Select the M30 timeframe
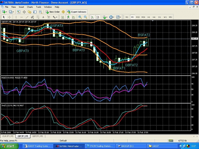This screenshot has height=149, width=199. tap(143, 17)
